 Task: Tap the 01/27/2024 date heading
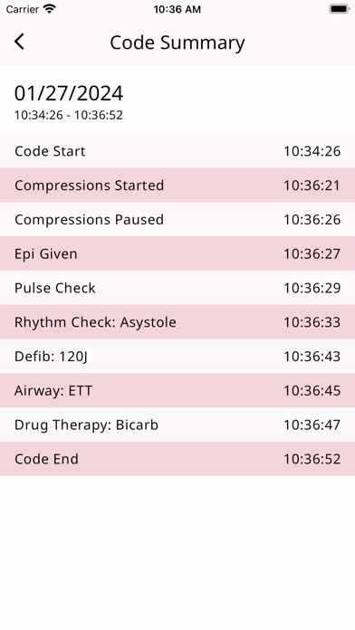click(69, 93)
